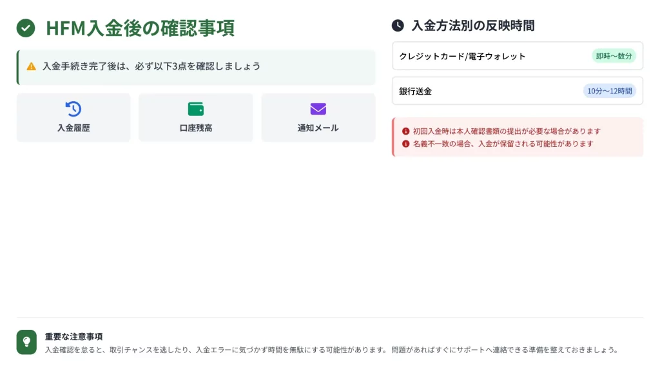This screenshot has width=660, height=371.
Task: Click the クレジットカード/電子ウォレット row text
Action: [462, 56]
